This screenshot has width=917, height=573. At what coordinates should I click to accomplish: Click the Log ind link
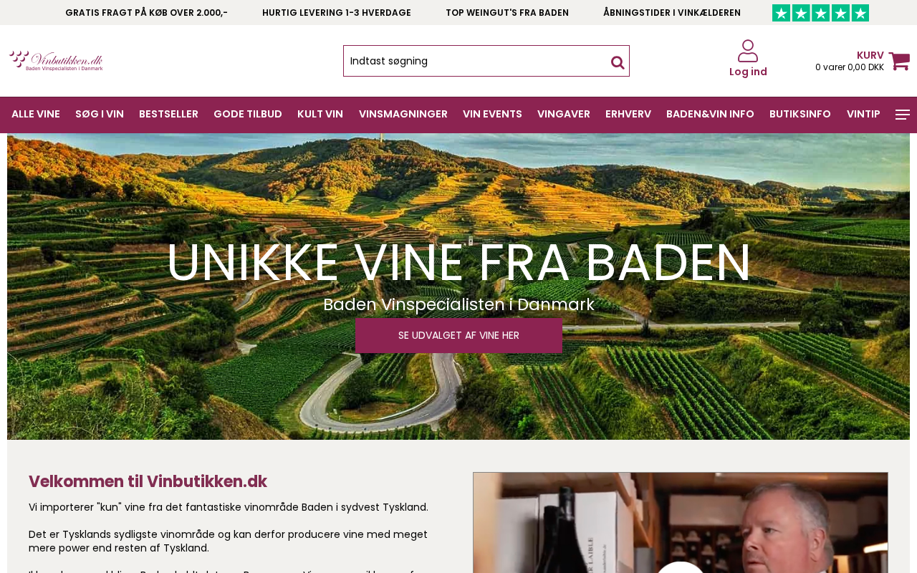tap(748, 72)
